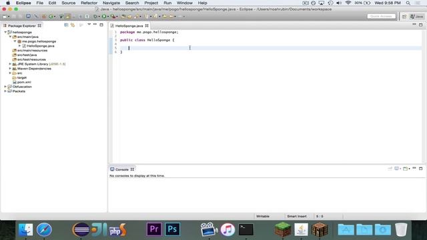Select the Java perspective button
The width and height of the screenshot is (427, 240).
(x=416, y=17)
